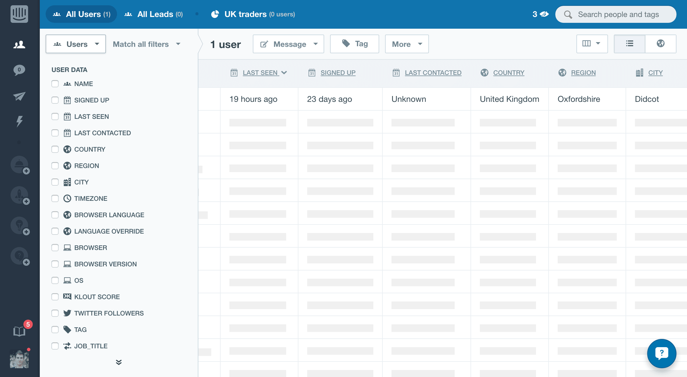Click the Intercom logo icon
This screenshot has width=687, height=377.
coord(19,14)
